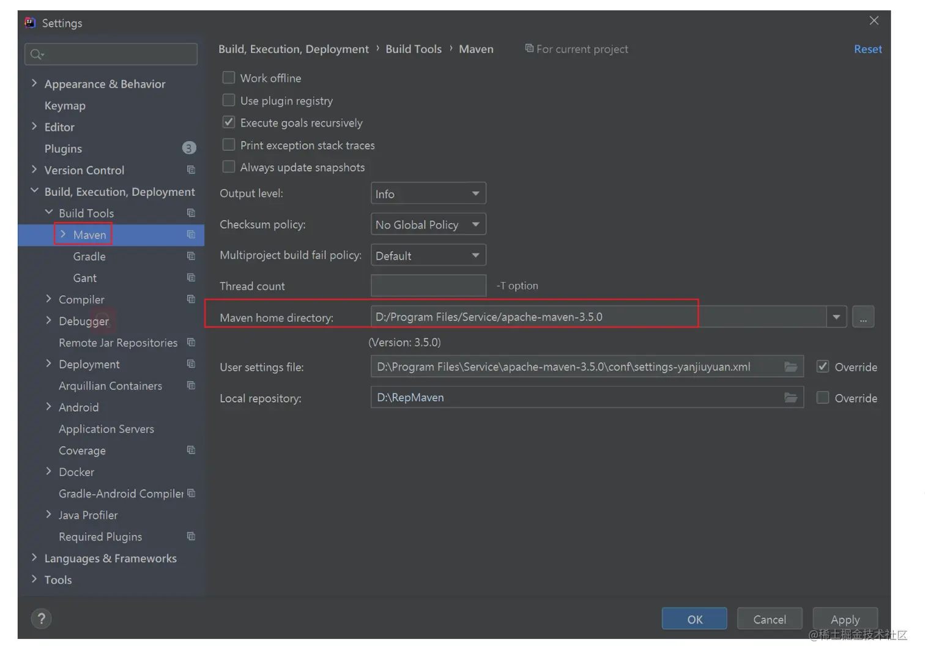This screenshot has height=659, width=925.
Task: Open the Checksum policy dropdown
Action: pos(428,224)
